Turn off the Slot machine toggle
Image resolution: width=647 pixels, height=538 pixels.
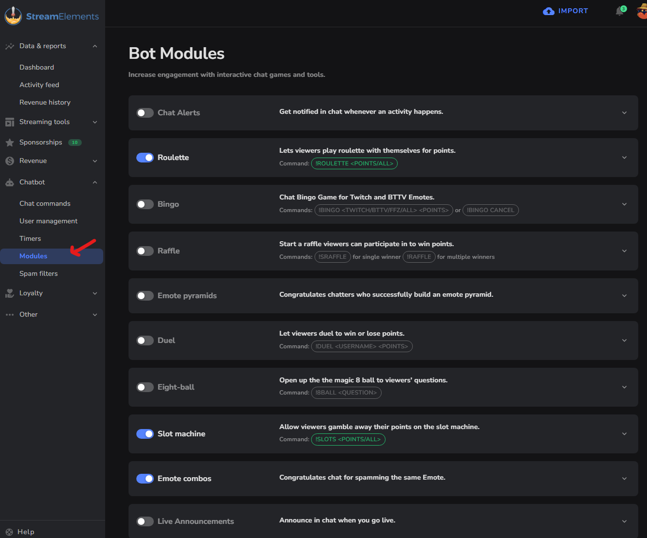145,434
